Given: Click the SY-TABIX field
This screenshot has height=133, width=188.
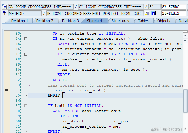Looking at the screenshot, I should point(174,13).
